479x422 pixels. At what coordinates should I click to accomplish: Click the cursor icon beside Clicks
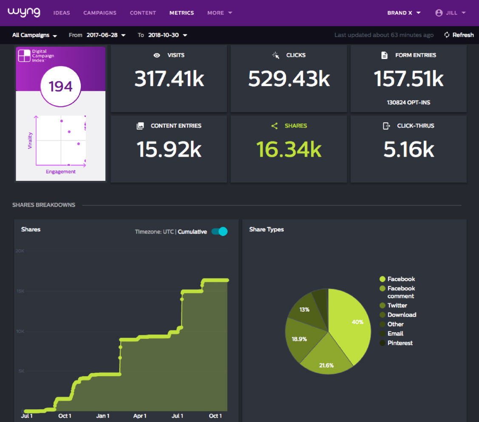[x=276, y=55]
